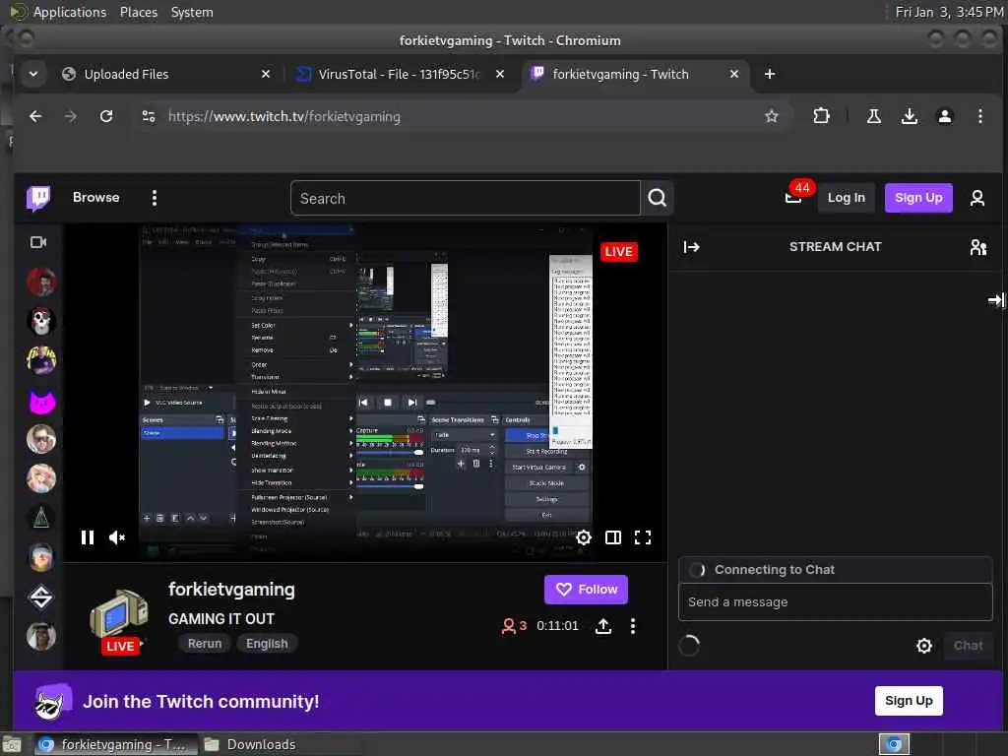The height and width of the screenshot is (756, 1008).
Task: Click the Twitch logo home icon
Action: 38,198
